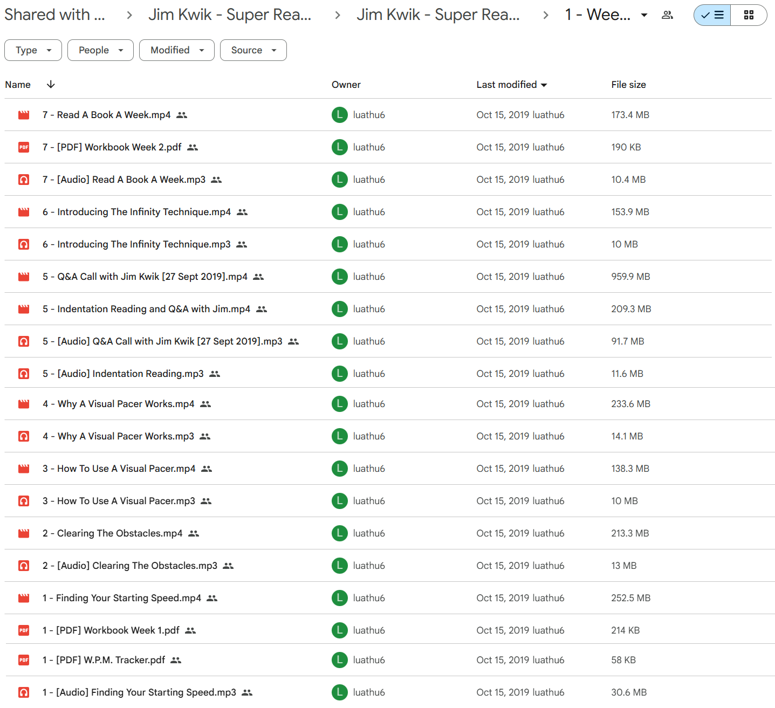775x708 pixels.
Task: Open current folder '1 - Wee...' dropdown arrow
Action: point(644,15)
